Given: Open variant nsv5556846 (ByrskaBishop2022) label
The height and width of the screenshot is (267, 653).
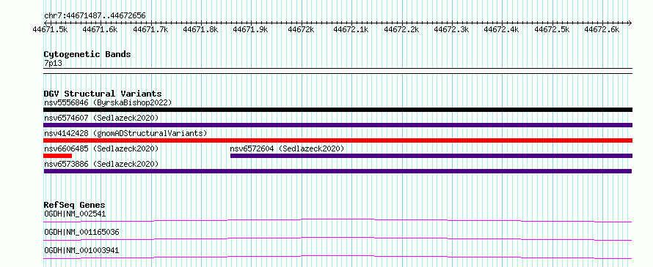Looking at the screenshot, I should pyautogui.click(x=108, y=102).
